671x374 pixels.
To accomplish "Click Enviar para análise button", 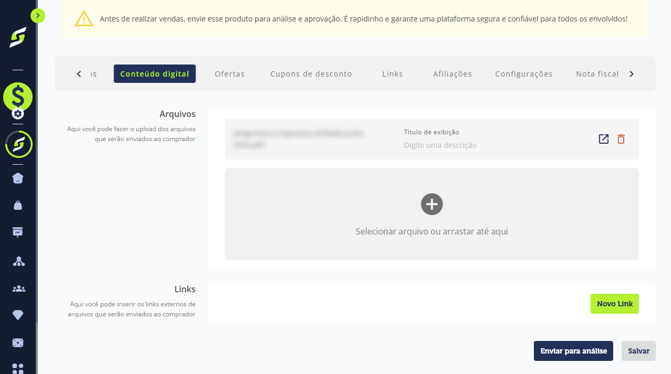I will click(573, 351).
